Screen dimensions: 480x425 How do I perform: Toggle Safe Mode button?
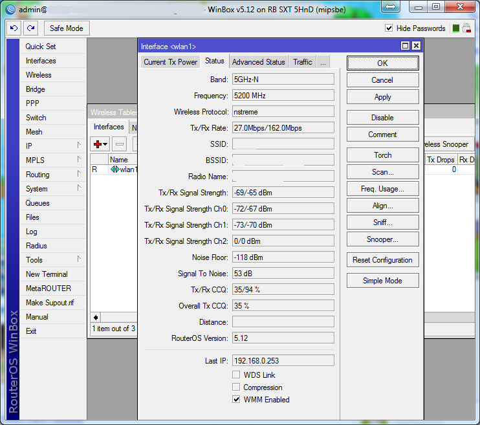pyautogui.click(x=67, y=28)
